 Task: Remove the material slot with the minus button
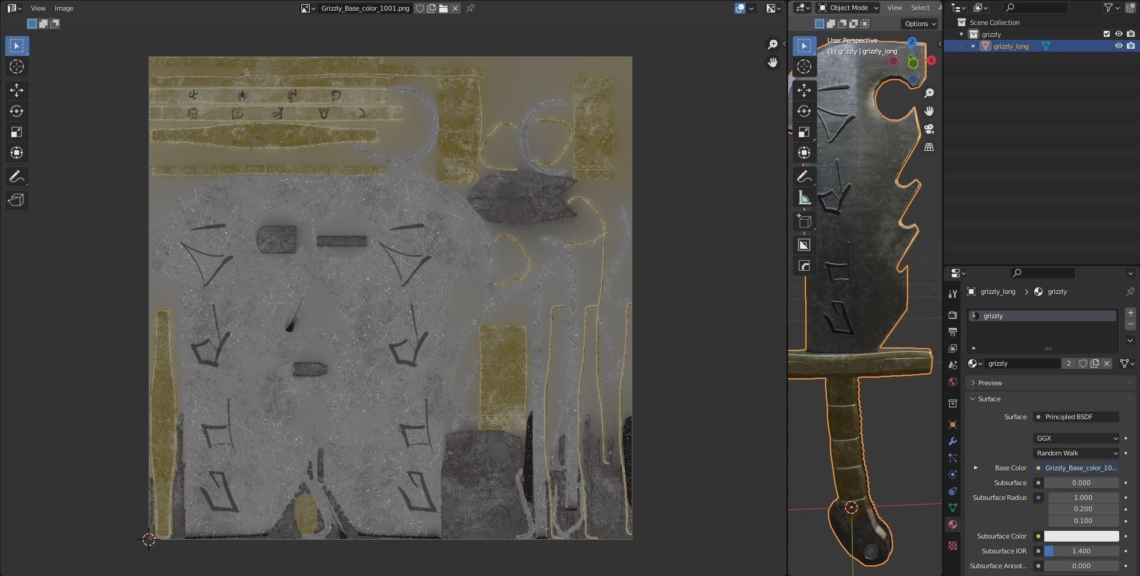pyautogui.click(x=1130, y=325)
